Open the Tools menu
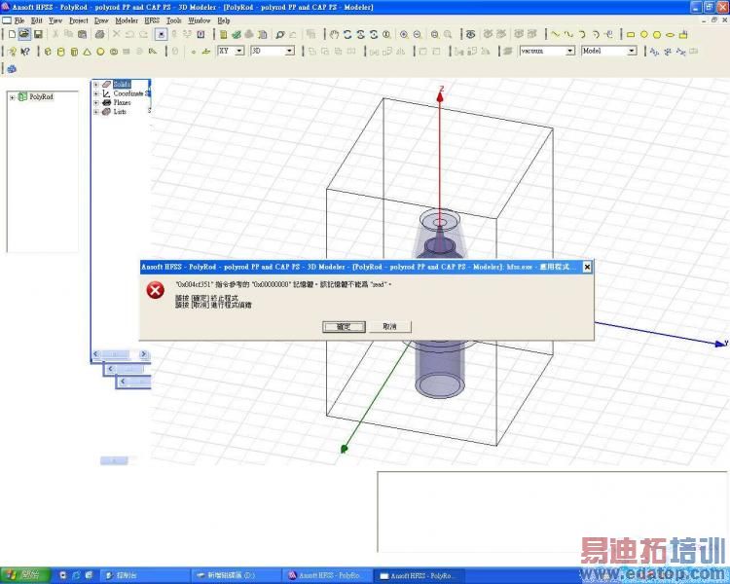 [x=174, y=20]
